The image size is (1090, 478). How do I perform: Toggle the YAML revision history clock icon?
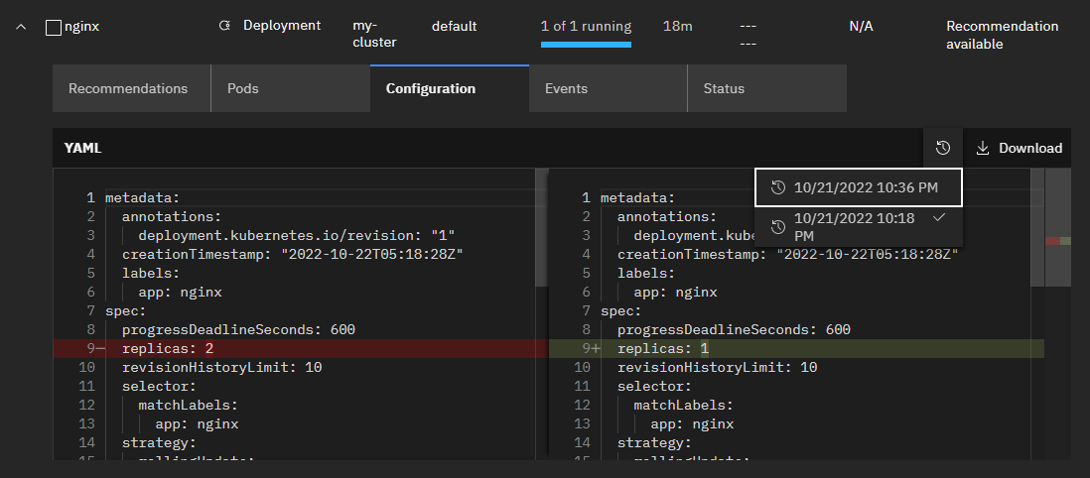(x=943, y=148)
